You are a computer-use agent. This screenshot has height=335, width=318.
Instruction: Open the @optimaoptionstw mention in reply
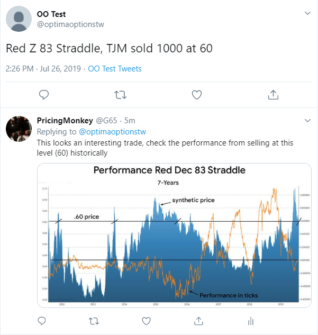point(112,132)
